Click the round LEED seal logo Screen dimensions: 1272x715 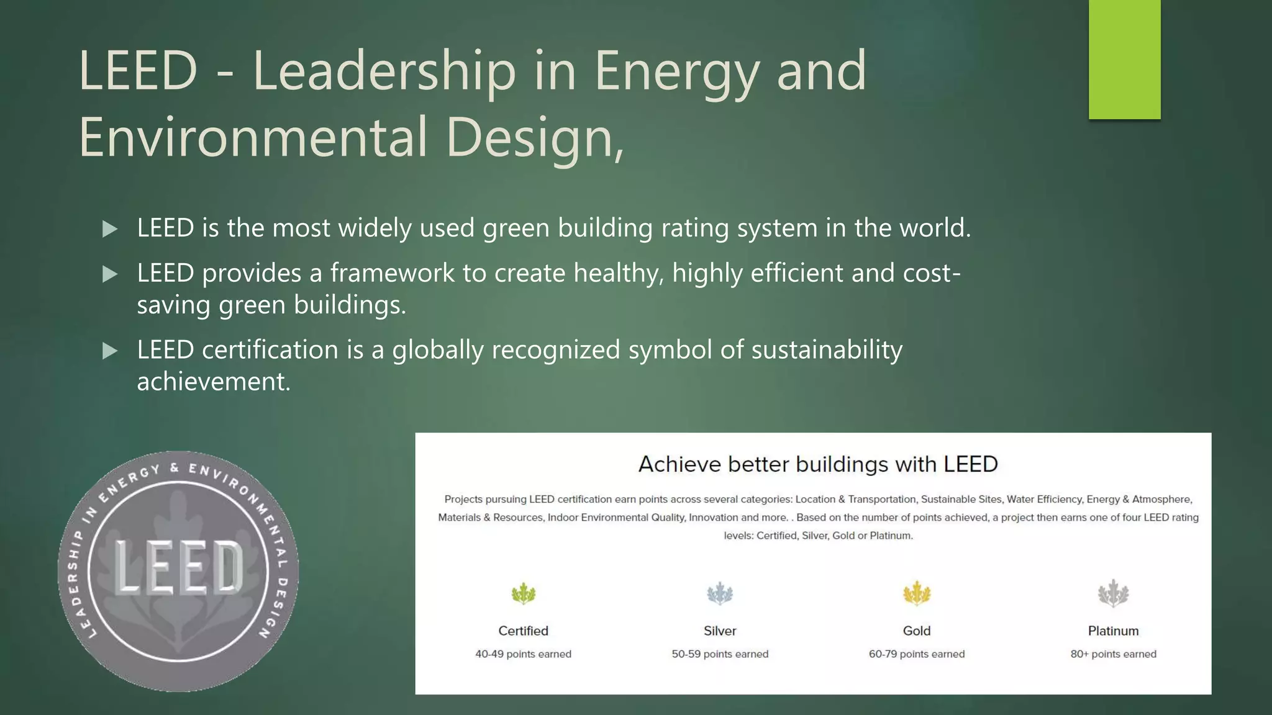pos(178,571)
